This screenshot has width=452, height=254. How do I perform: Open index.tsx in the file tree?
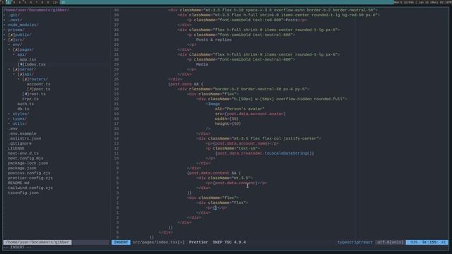[32, 64]
